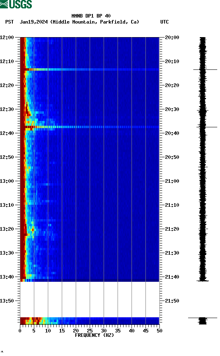Click the 12:50 PST time label
220x356 pixels.
pyautogui.click(x=7, y=157)
